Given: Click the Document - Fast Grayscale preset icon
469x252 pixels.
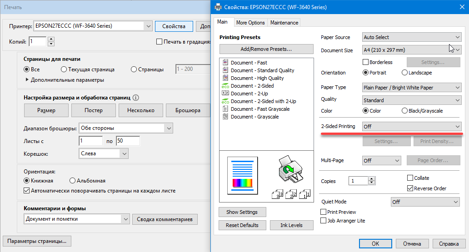Looking at the screenshot, I should pyautogui.click(x=225, y=109).
